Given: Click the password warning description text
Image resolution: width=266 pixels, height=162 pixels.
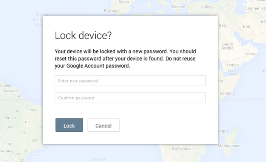Looking at the screenshot, I should [x=125, y=58].
